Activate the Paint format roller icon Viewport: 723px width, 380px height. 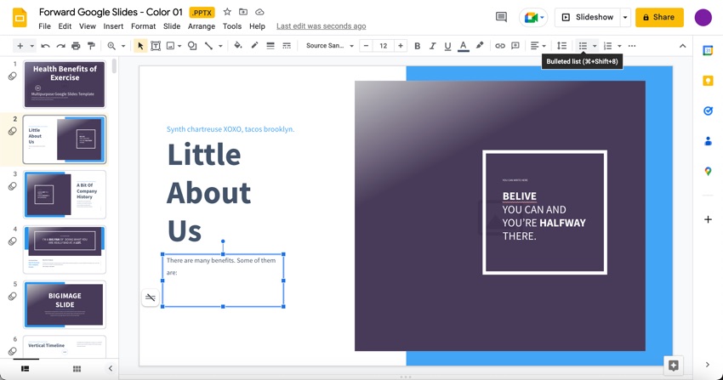pyautogui.click(x=91, y=46)
